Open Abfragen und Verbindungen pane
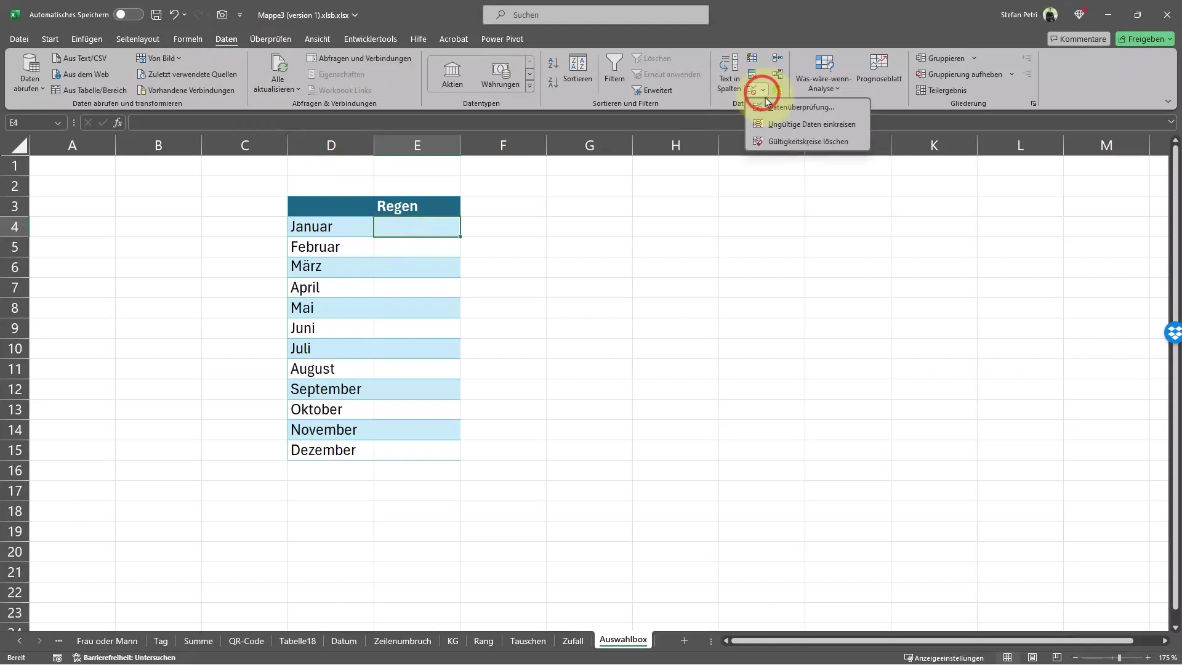The width and height of the screenshot is (1182, 665). tap(359, 58)
